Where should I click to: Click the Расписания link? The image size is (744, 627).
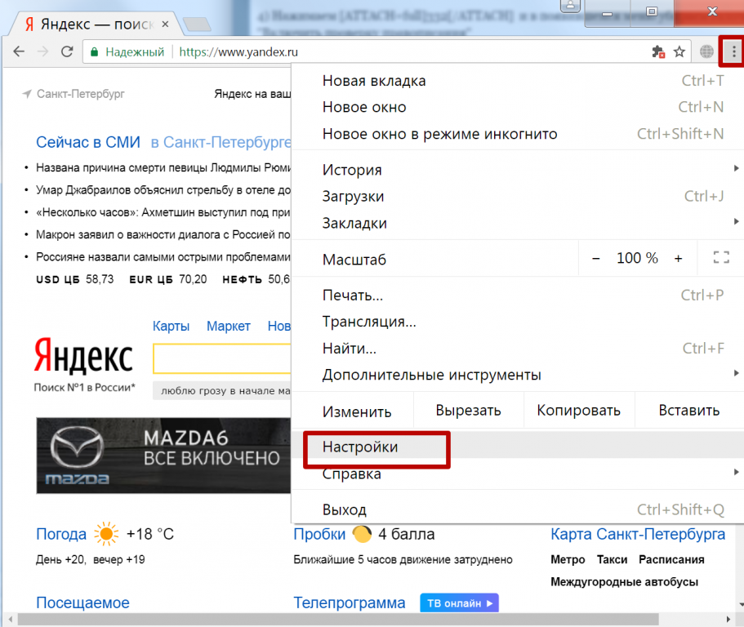pos(671,560)
